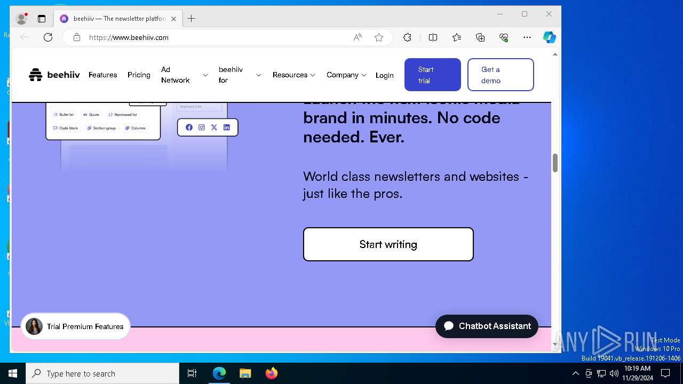Image resolution: width=683 pixels, height=384 pixels.
Task: Open the Favorites list icon
Action: (x=457, y=37)
